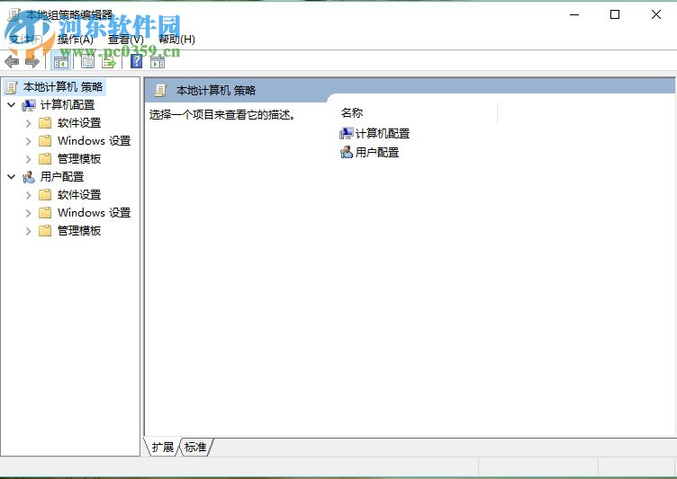Click folder icon of 管理模板 under 用户配置
This screenshot has width=677, height=479.
45,231
